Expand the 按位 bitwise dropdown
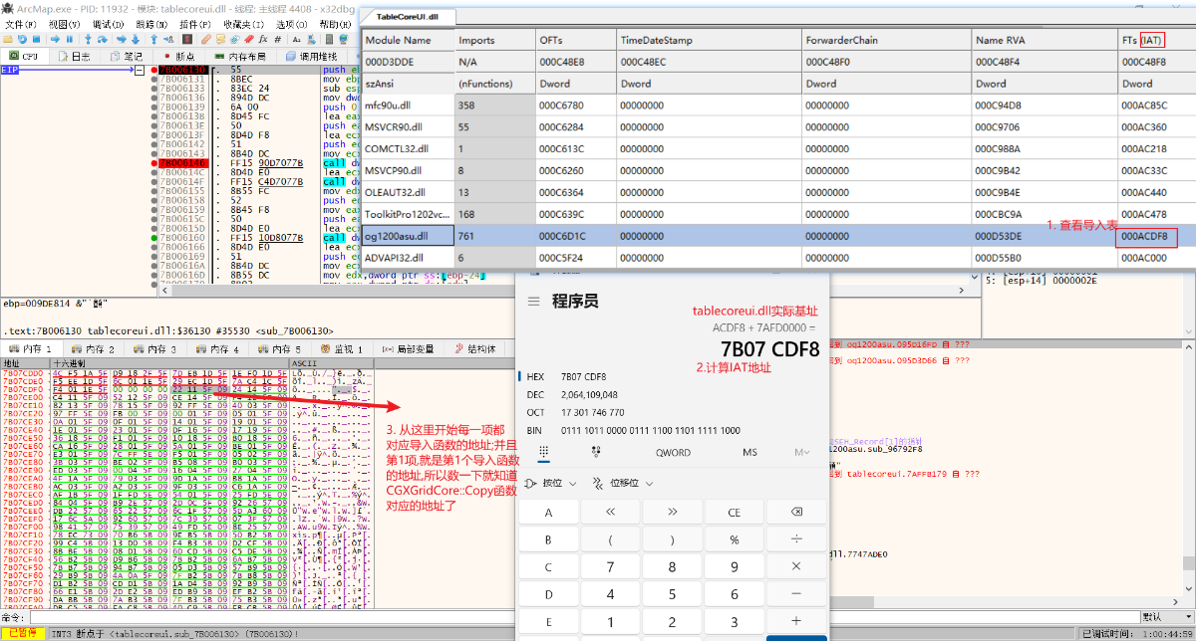 point(550,483)
